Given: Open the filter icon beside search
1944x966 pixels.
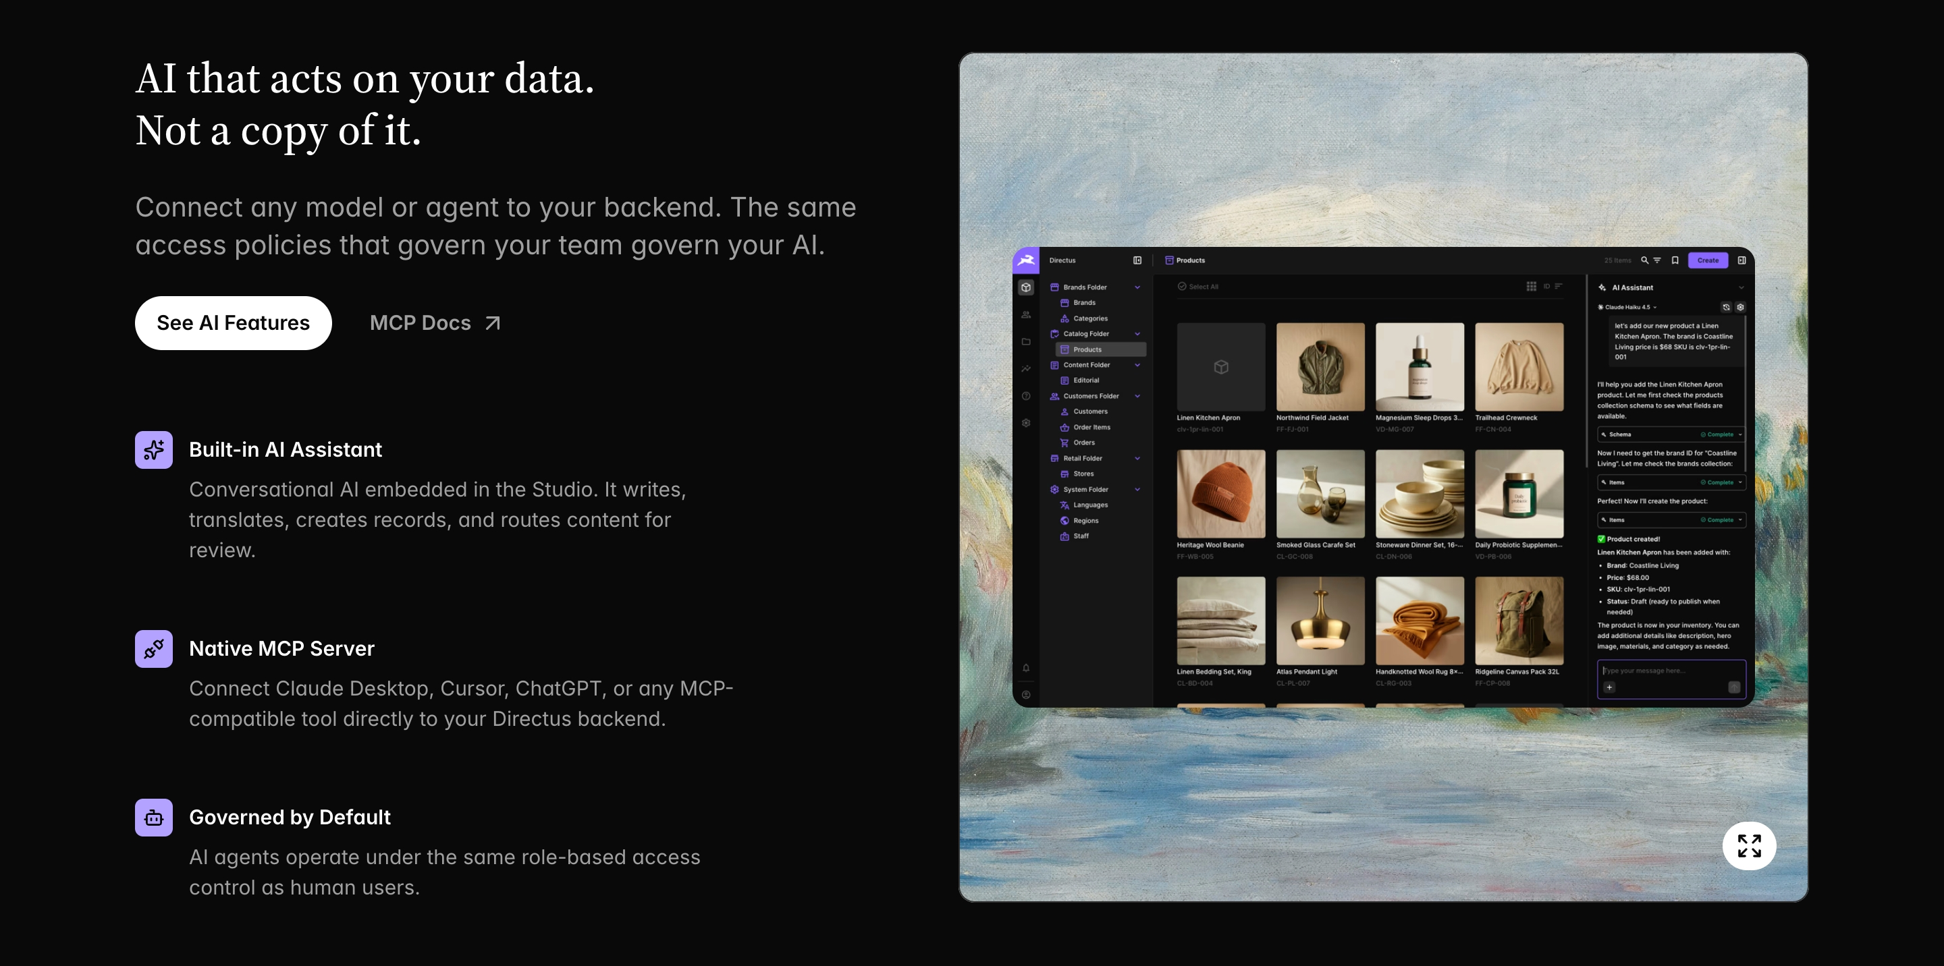Looking at the screenshot, I should [1657, 260].
